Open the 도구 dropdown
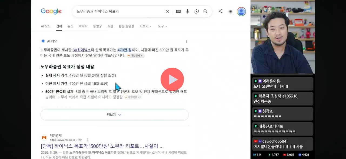Viewport: 346px width, 159px height. click(162, 26)
